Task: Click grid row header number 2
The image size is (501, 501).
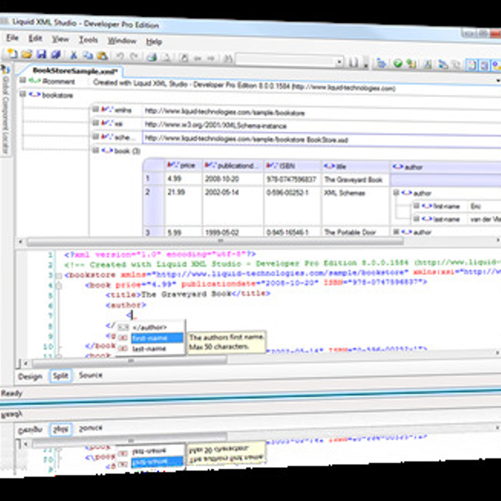Action: tap(154, 205)
